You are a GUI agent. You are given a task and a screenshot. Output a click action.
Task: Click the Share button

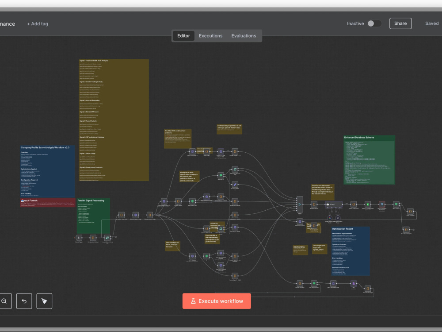(x=400, y=23)
